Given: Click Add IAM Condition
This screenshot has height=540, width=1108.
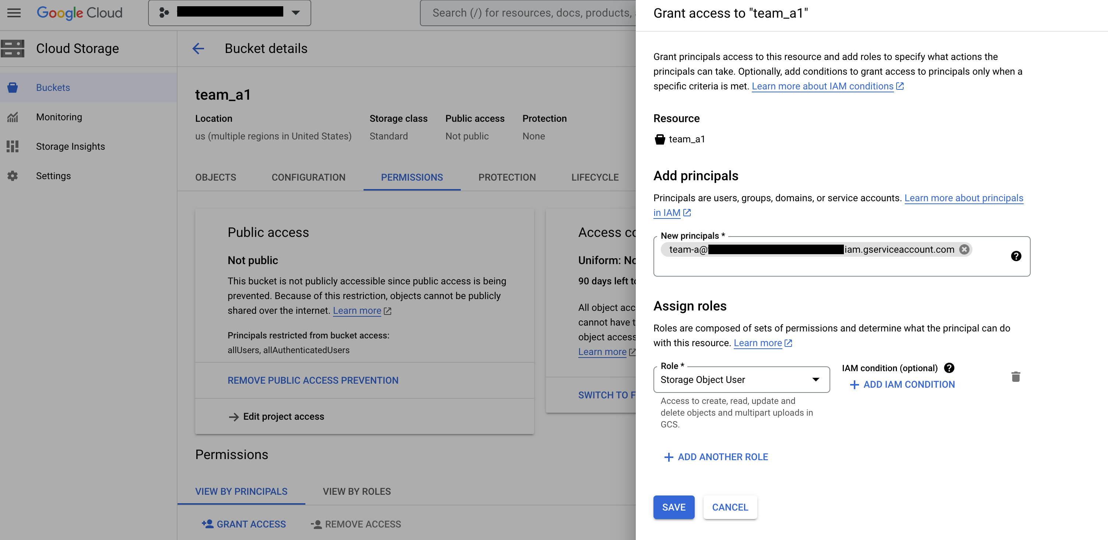Looking at the screenshot, I should click(902, 385).
